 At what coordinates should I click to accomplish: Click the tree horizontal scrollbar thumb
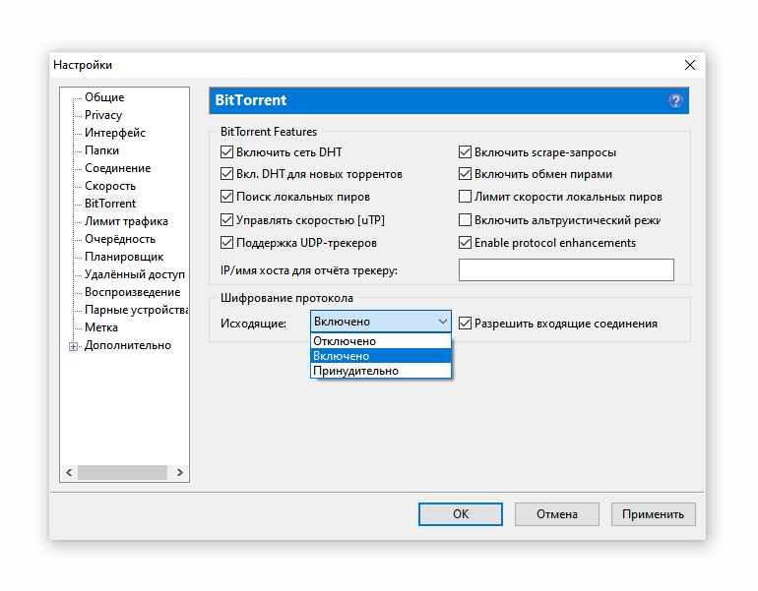click(122, 472)
